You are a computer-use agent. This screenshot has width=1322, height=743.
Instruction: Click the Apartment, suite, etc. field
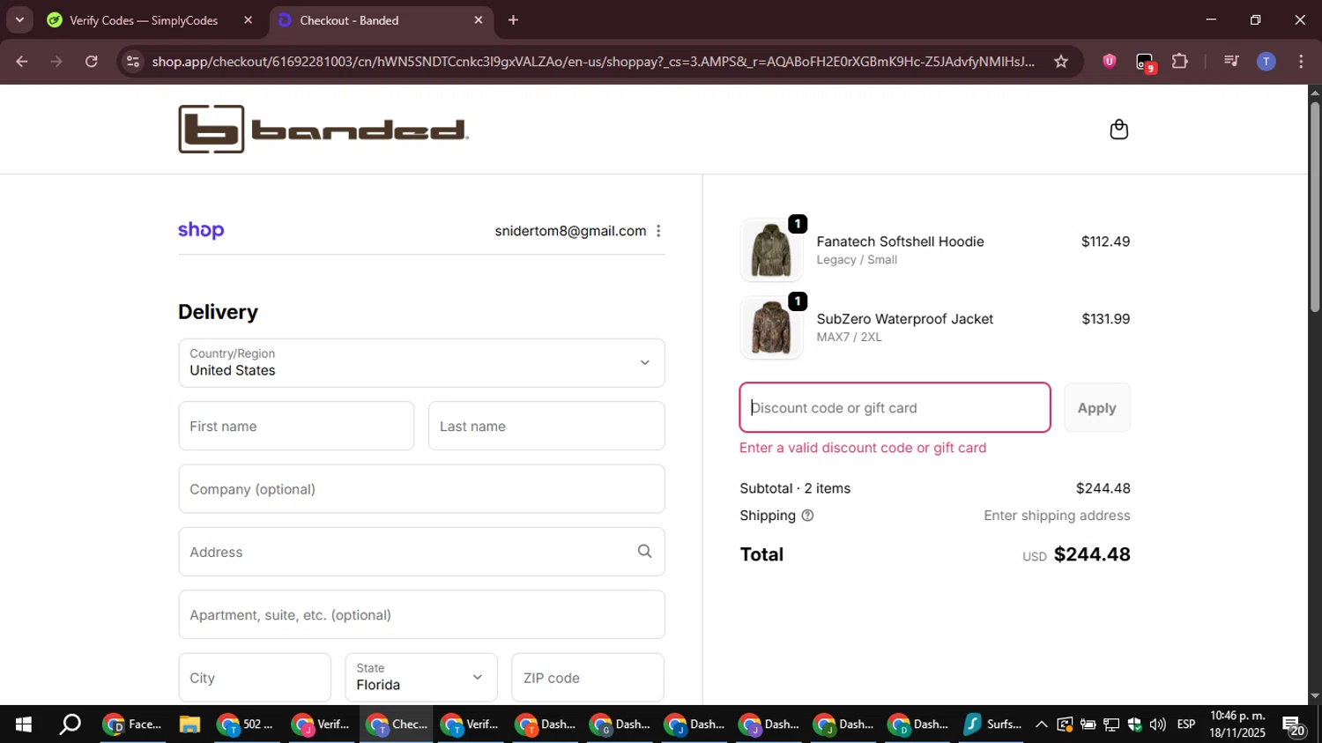click(421, 615)
